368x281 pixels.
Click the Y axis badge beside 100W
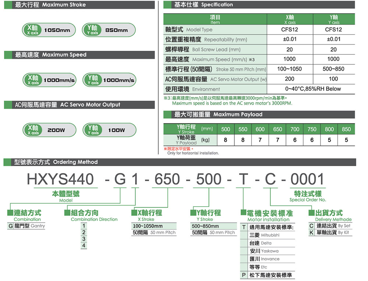tap(93, 130)
